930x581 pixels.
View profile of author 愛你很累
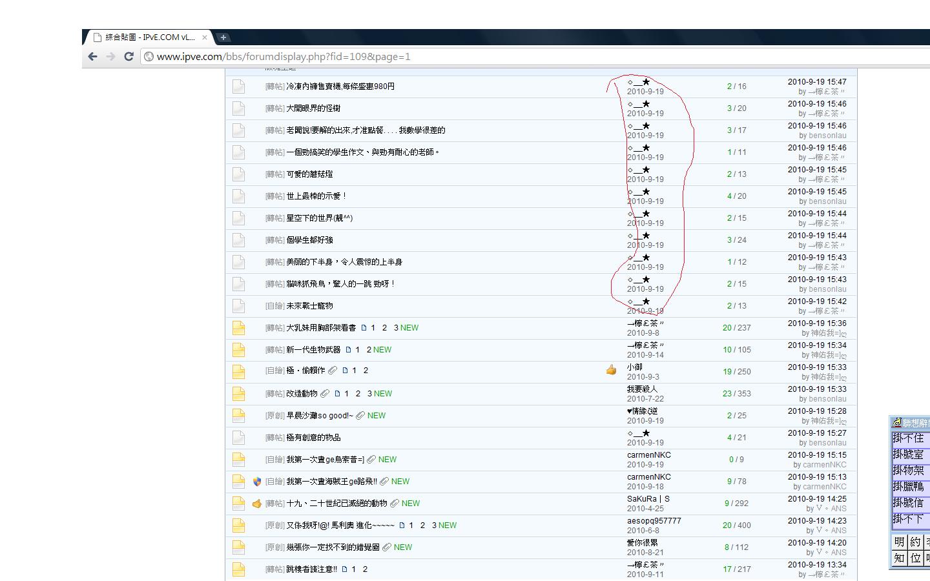coord(642,542)
